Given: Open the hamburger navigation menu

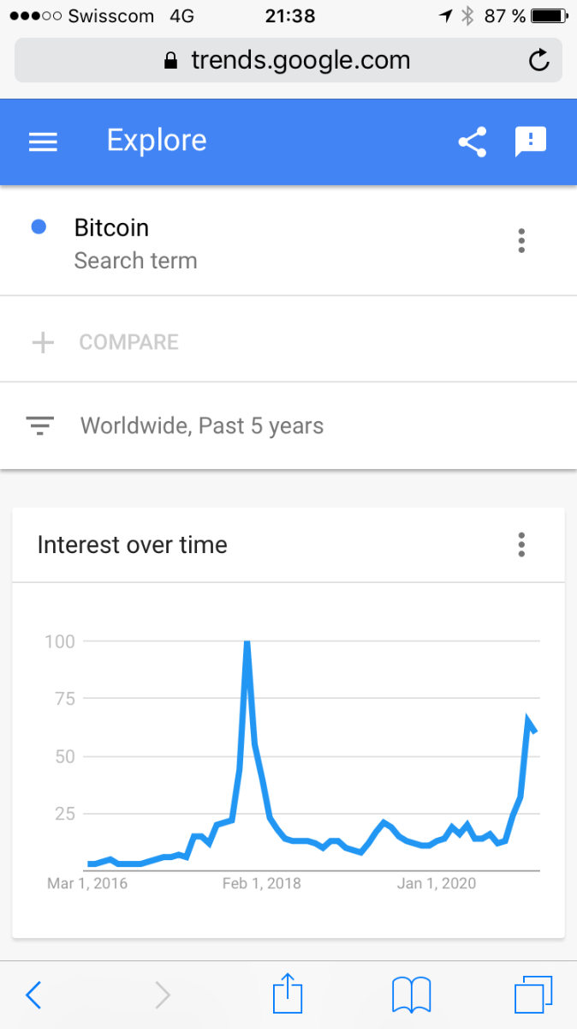Looking at the screenshot, I should point(43,141).
